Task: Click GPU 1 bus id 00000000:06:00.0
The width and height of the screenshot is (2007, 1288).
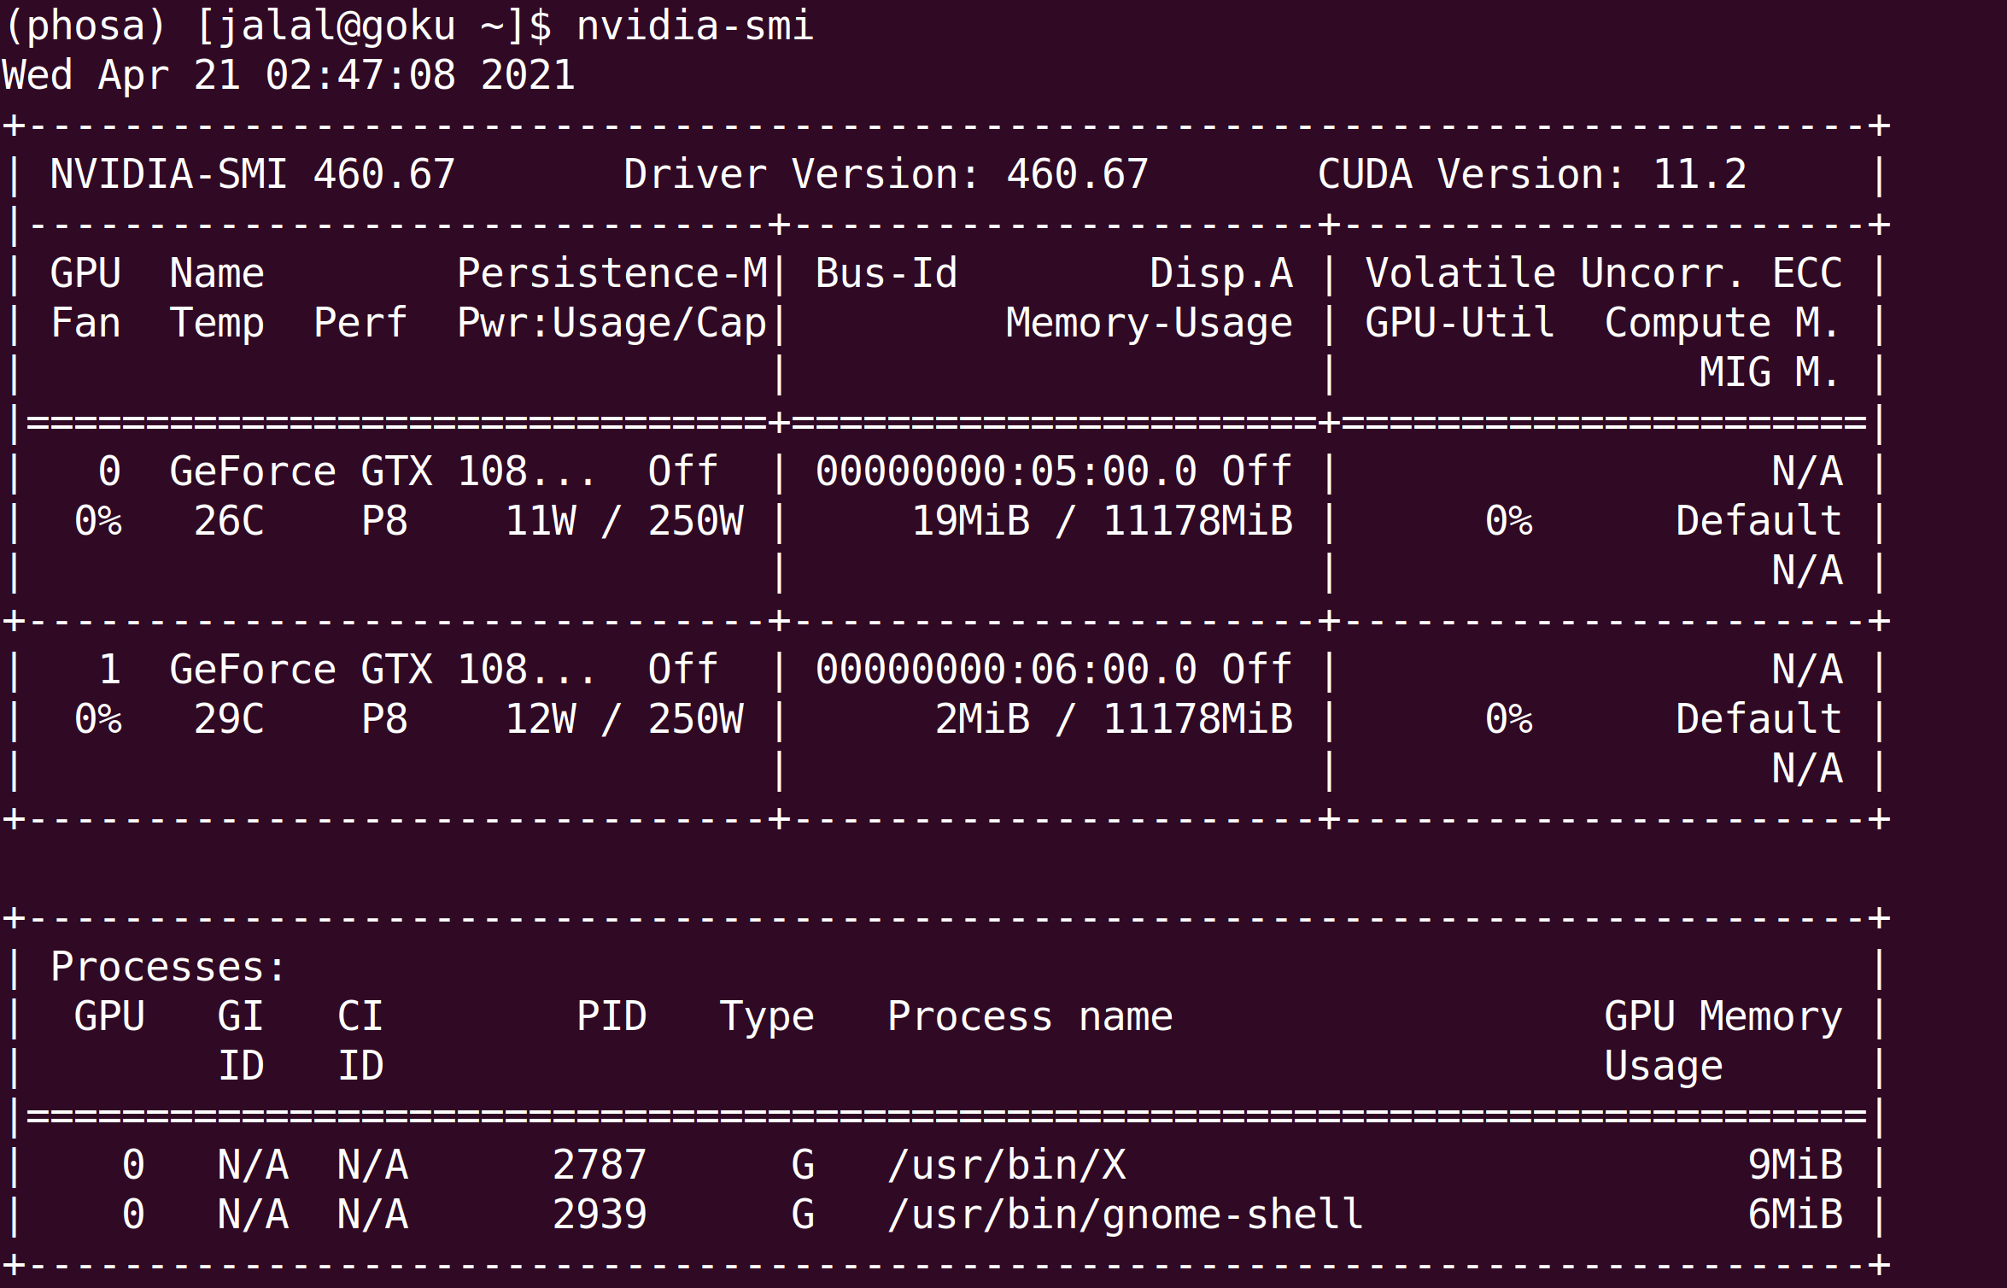Action: pos(1005,670)
